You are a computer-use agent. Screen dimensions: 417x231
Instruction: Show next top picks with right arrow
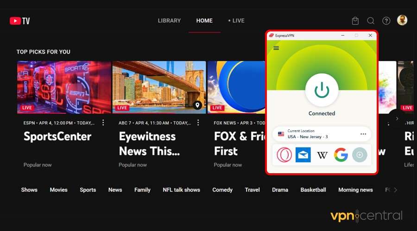click(x=397, y=119)
